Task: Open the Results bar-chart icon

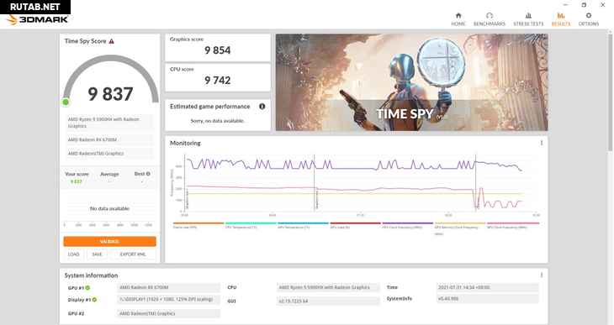Action: (x=561, y=16)
